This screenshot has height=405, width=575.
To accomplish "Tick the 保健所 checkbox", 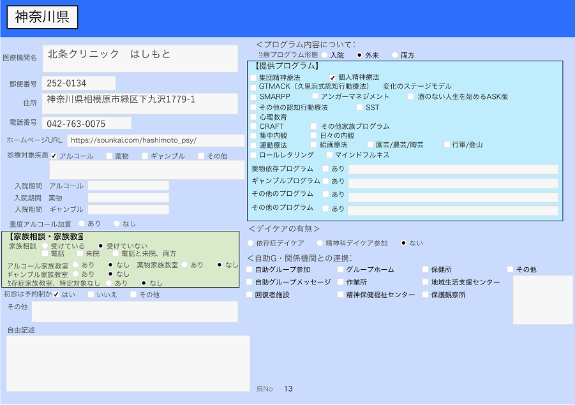I will (x=426, y=270).
